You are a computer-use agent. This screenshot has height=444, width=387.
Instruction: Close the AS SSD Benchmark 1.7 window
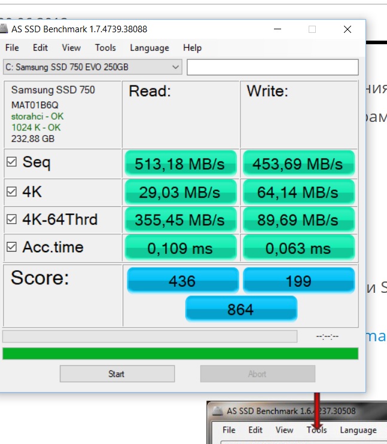(348, 29)
